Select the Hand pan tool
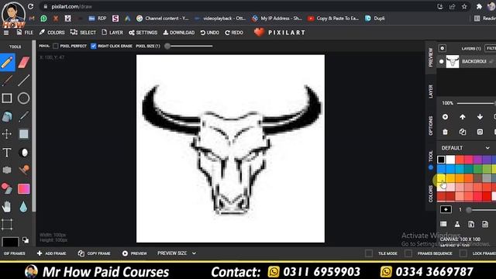This screenshot has width=496, height=279. click(x=7, y=207)
